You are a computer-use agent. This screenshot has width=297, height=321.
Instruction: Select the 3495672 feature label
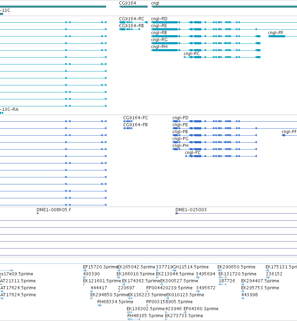pos(206,288)
